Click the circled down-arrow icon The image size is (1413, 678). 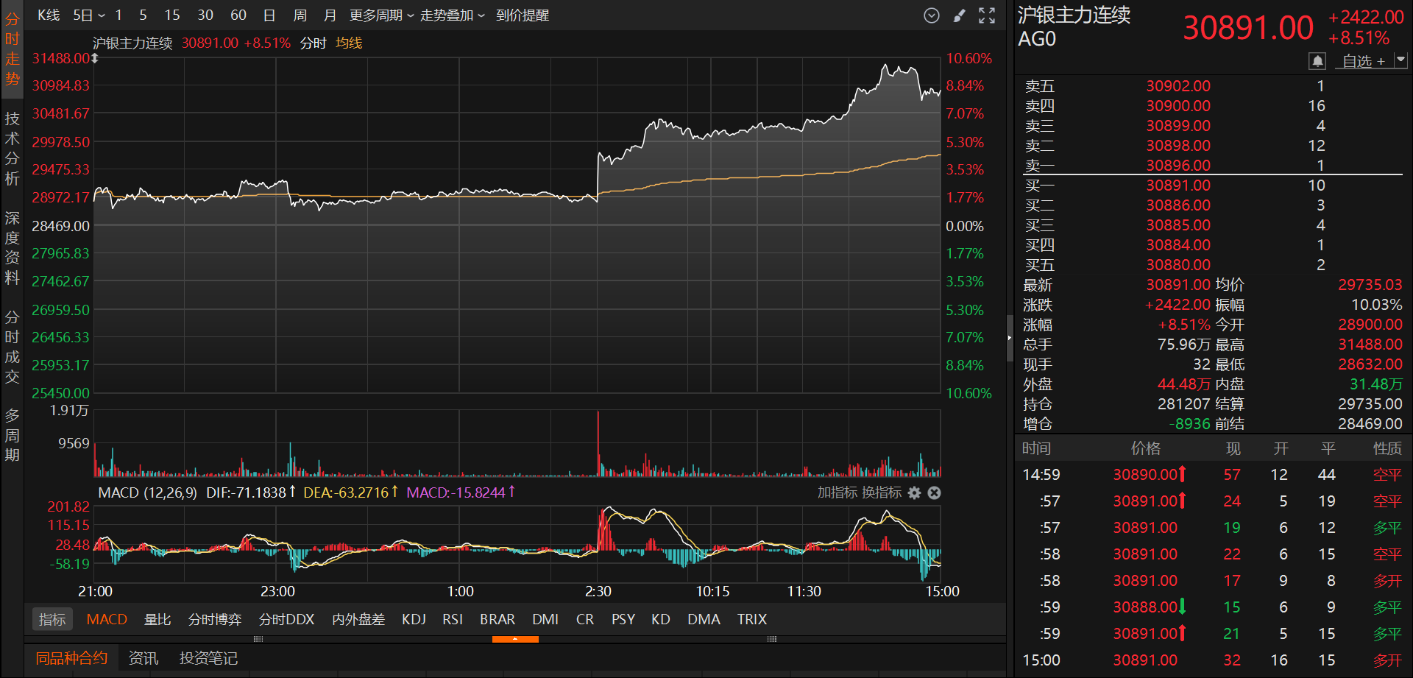coord(932,15)
